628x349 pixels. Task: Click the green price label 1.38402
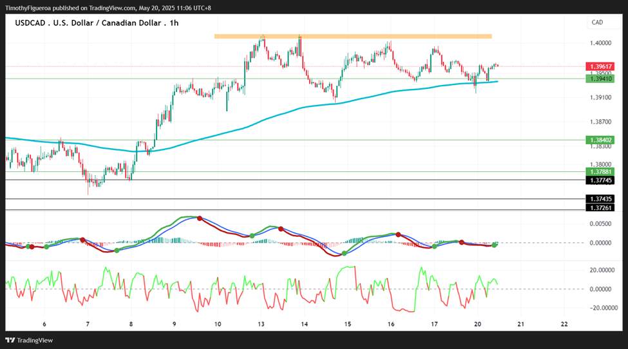600,140
